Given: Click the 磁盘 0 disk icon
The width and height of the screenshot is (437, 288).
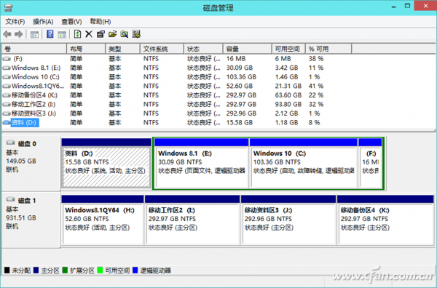Looking at the screenshot, I should click(x=11, y=143).
